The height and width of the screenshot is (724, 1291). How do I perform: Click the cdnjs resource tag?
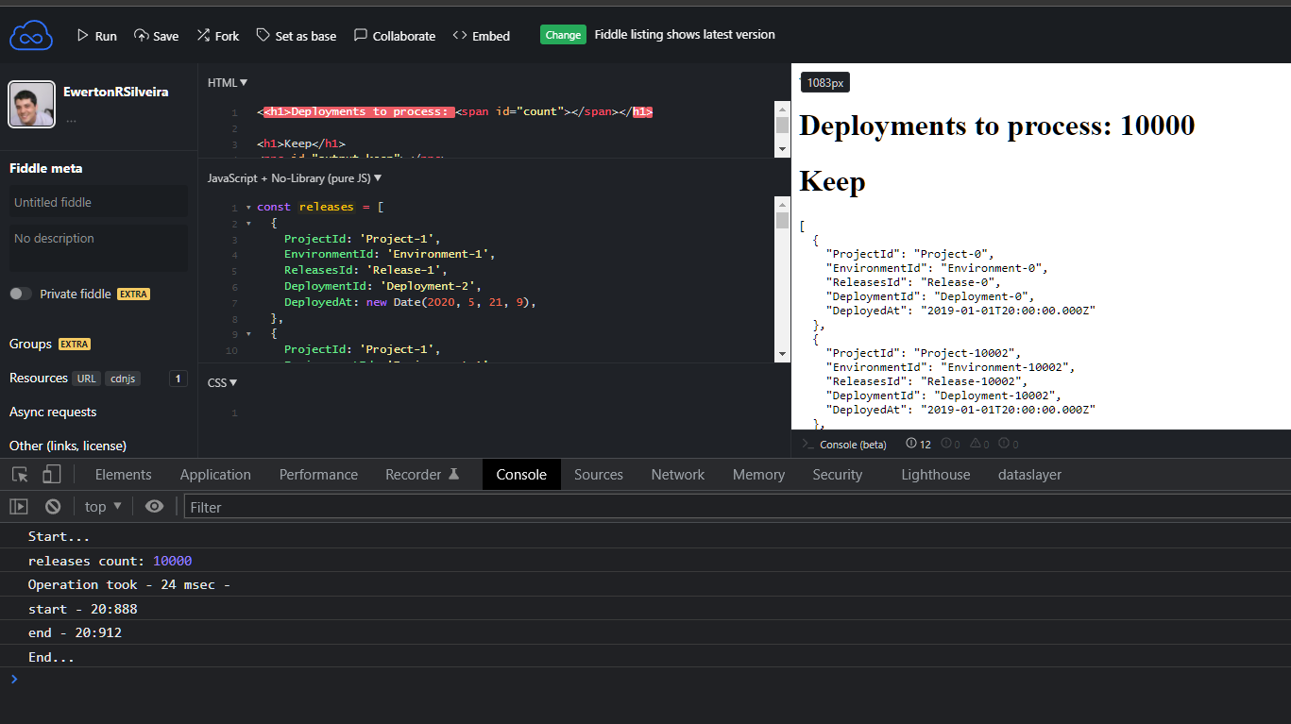pos(123,379)
